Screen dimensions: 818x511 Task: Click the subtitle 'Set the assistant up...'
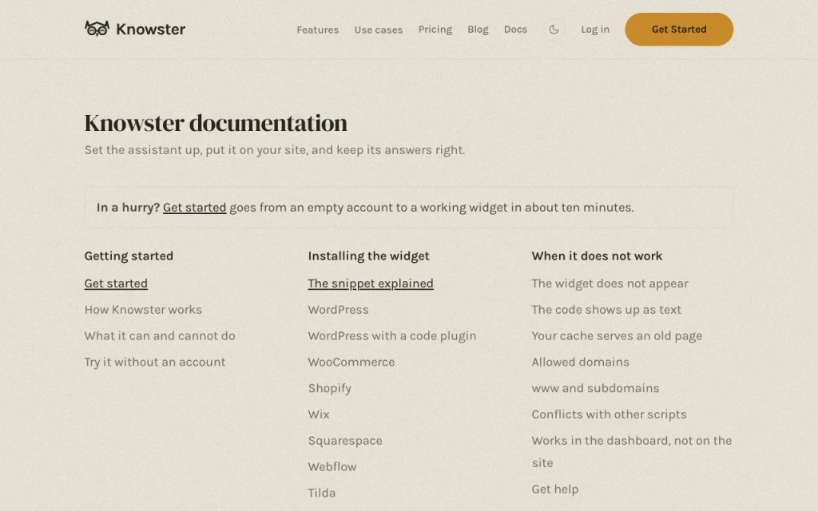pos(275,150)
